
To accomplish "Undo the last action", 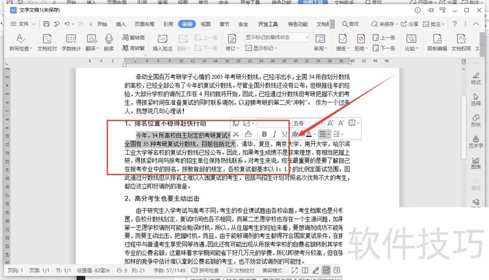I will [x=67, y=24].
